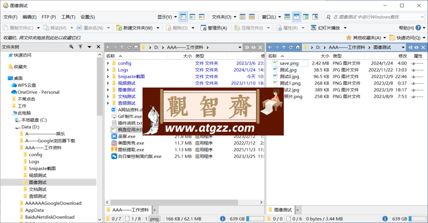The height and width of the screenshot is (223, 428).
Task: Open folder tree header dropdown arrow
Action: click(x=89, y=47)
